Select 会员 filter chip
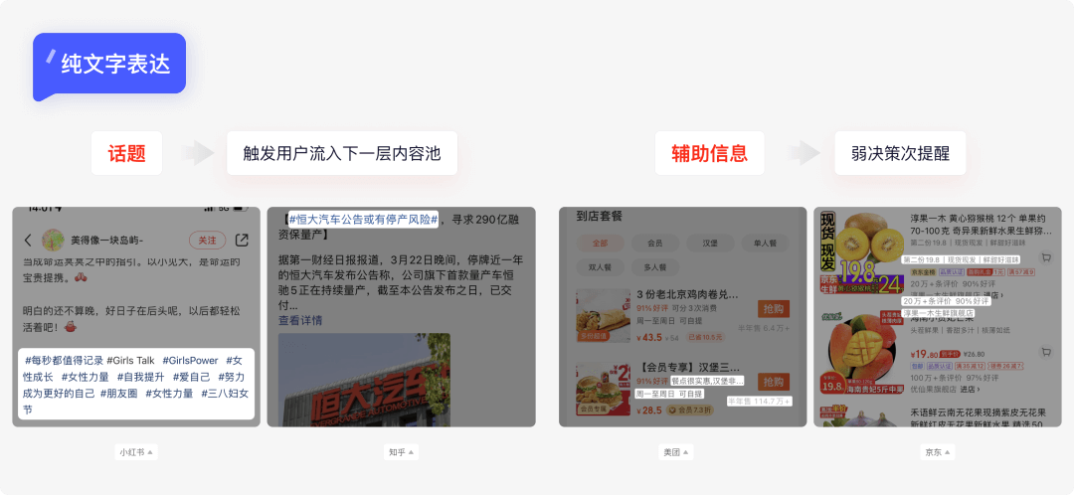Image resolution: width=1074 pixels, height=495 pixels. tap(655, 244)
